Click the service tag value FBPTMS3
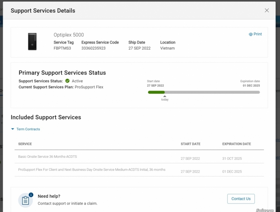This screenshot has width=280, height=212. click(62, 48)
